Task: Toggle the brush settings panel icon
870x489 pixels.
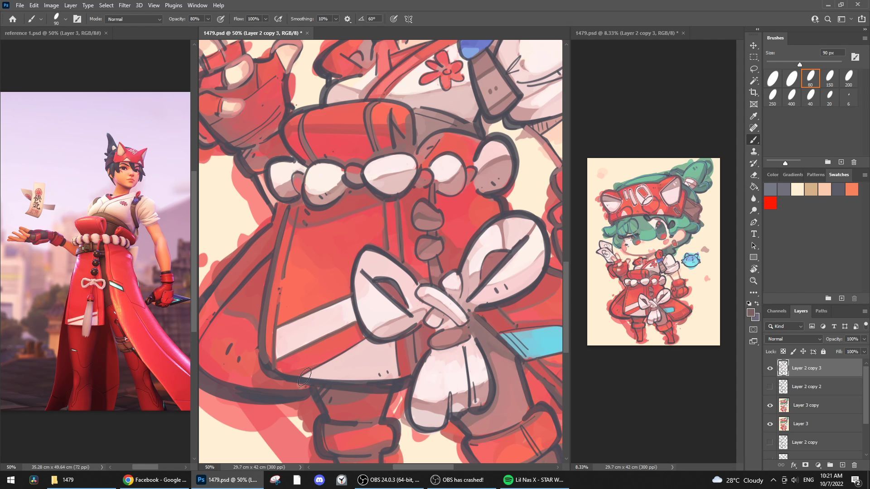Action: (x=77, y=19)
